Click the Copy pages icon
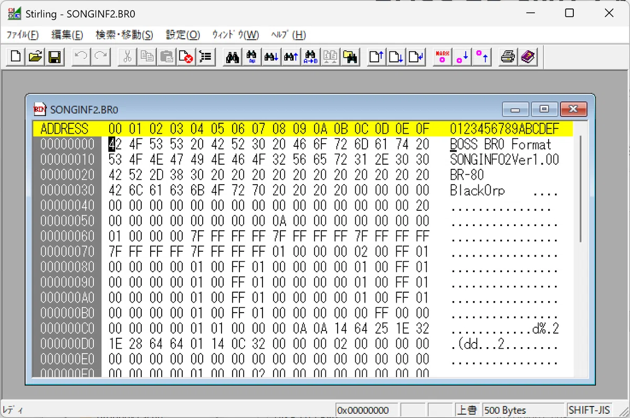The image size is (630, 418). [x=147, y=57]
